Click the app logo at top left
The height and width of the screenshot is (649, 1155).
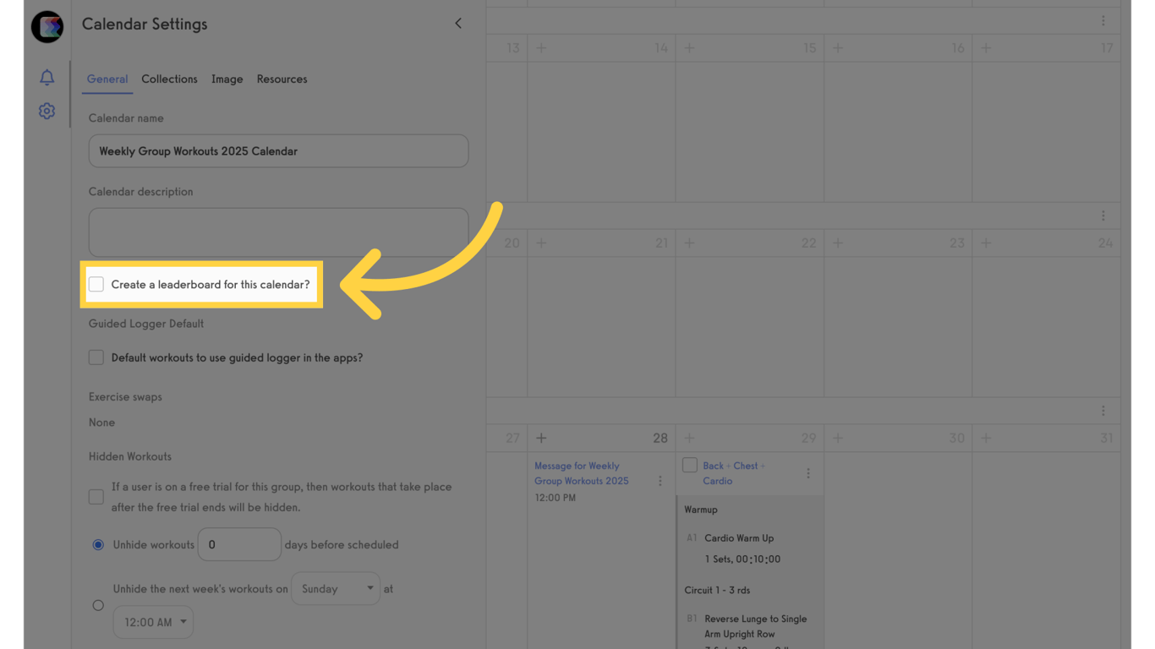pyautogui.click(x=47, y=26)
